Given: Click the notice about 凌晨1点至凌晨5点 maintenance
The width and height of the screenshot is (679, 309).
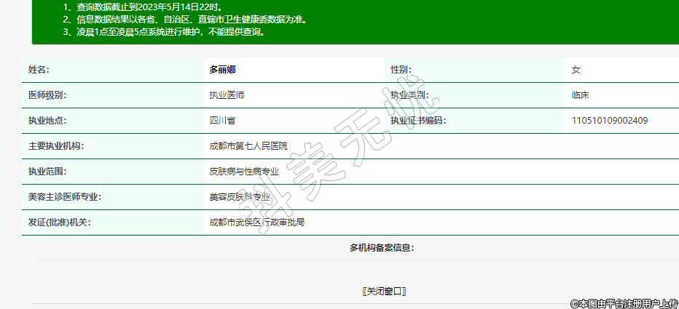Looking at the screenshot, I should (x=164, y=32).
